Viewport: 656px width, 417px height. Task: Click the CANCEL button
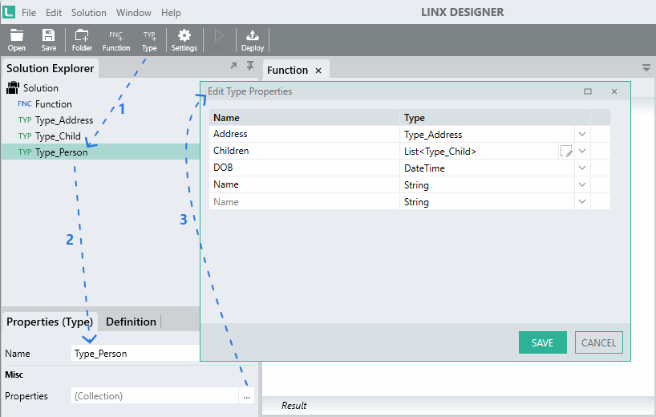[599, 342]
